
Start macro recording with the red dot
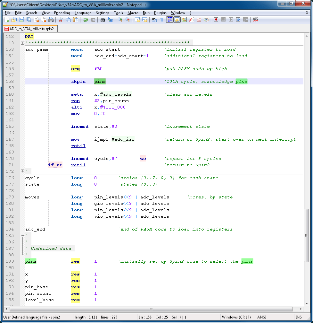(x=216, y=20)
